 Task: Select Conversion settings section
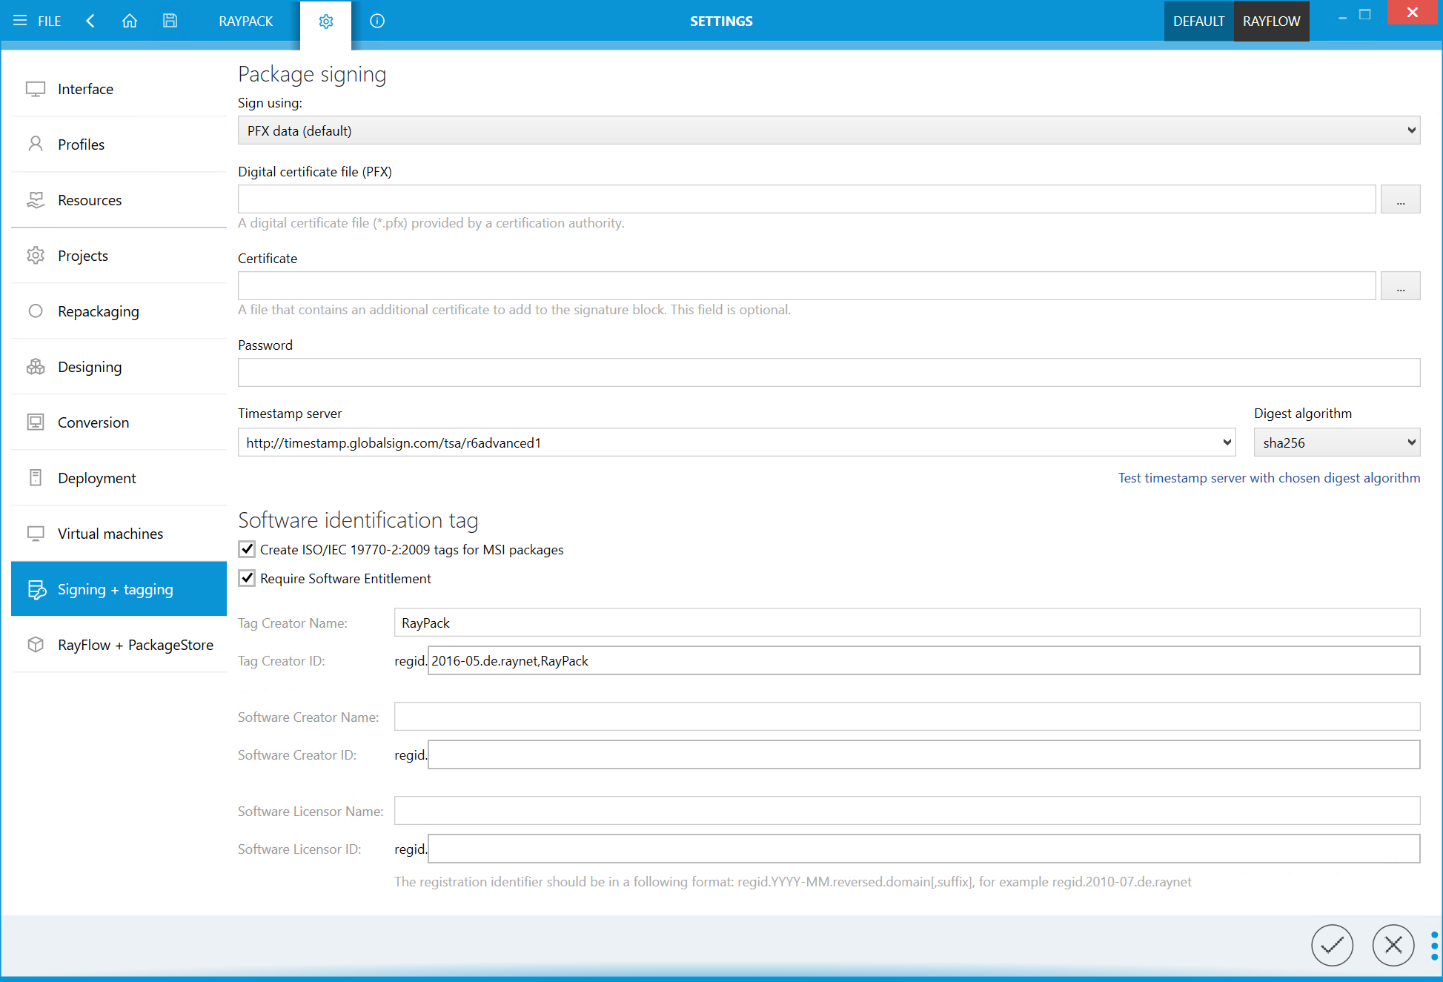pyautogui.click(x=119, y=422)
